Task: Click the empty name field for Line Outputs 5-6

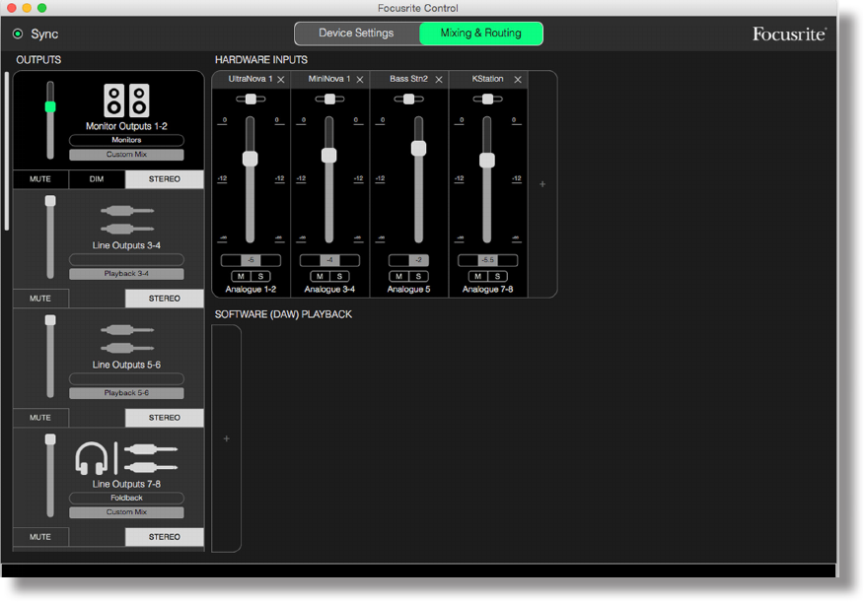Action: (126, 379)
